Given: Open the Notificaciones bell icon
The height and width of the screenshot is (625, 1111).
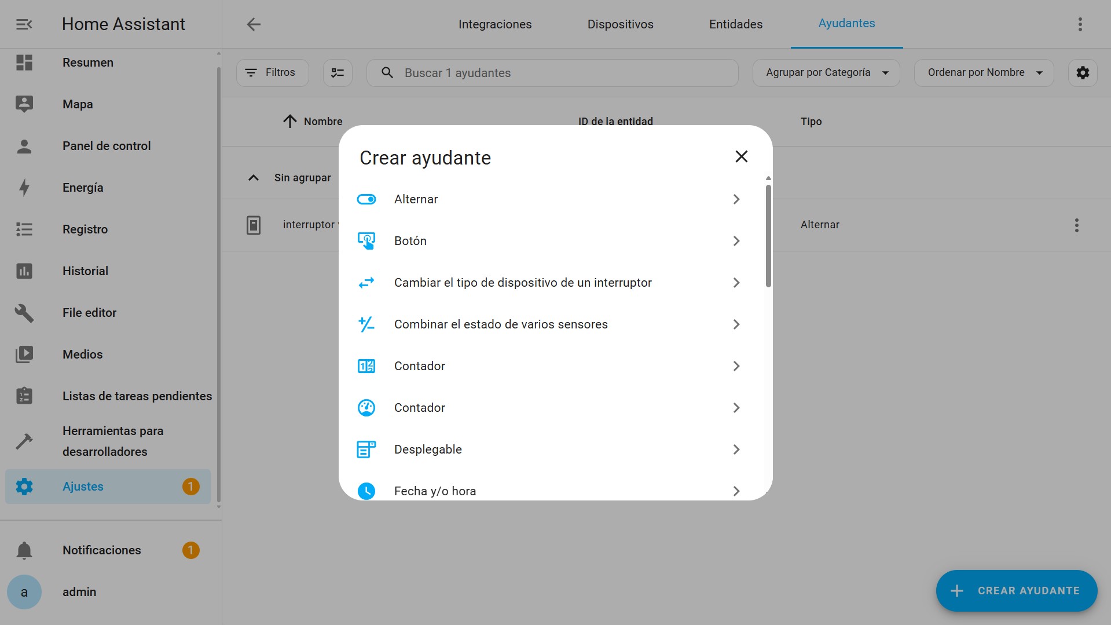Looking at the screenshot, I should point(24,550).
